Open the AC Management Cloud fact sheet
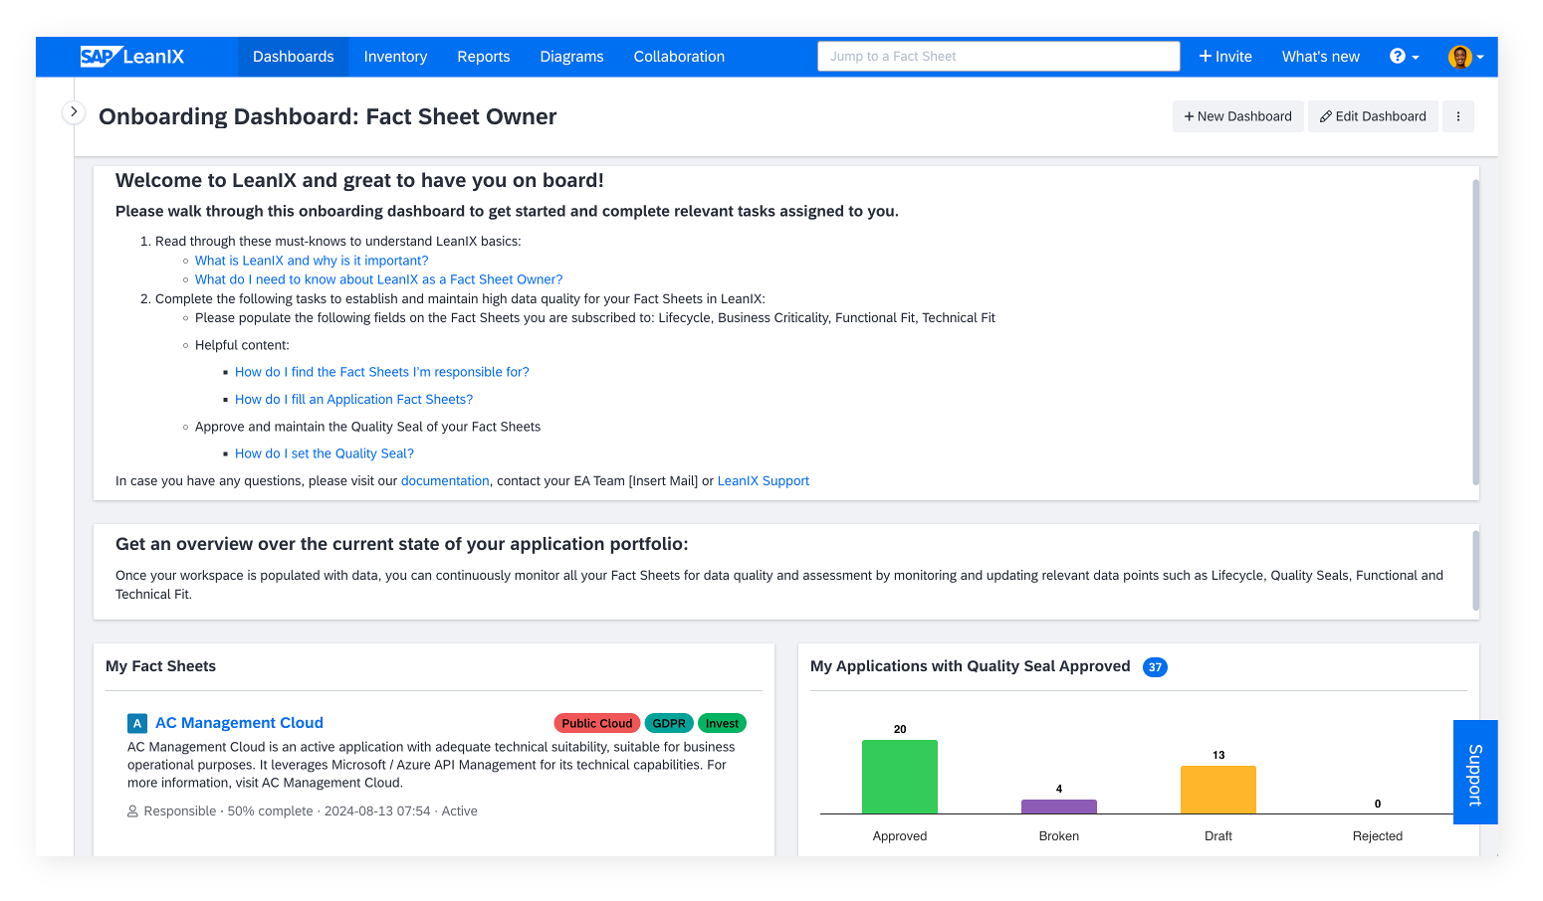Image resolution: width=1543 pixels, height=901 pixels. pos(239,723)
